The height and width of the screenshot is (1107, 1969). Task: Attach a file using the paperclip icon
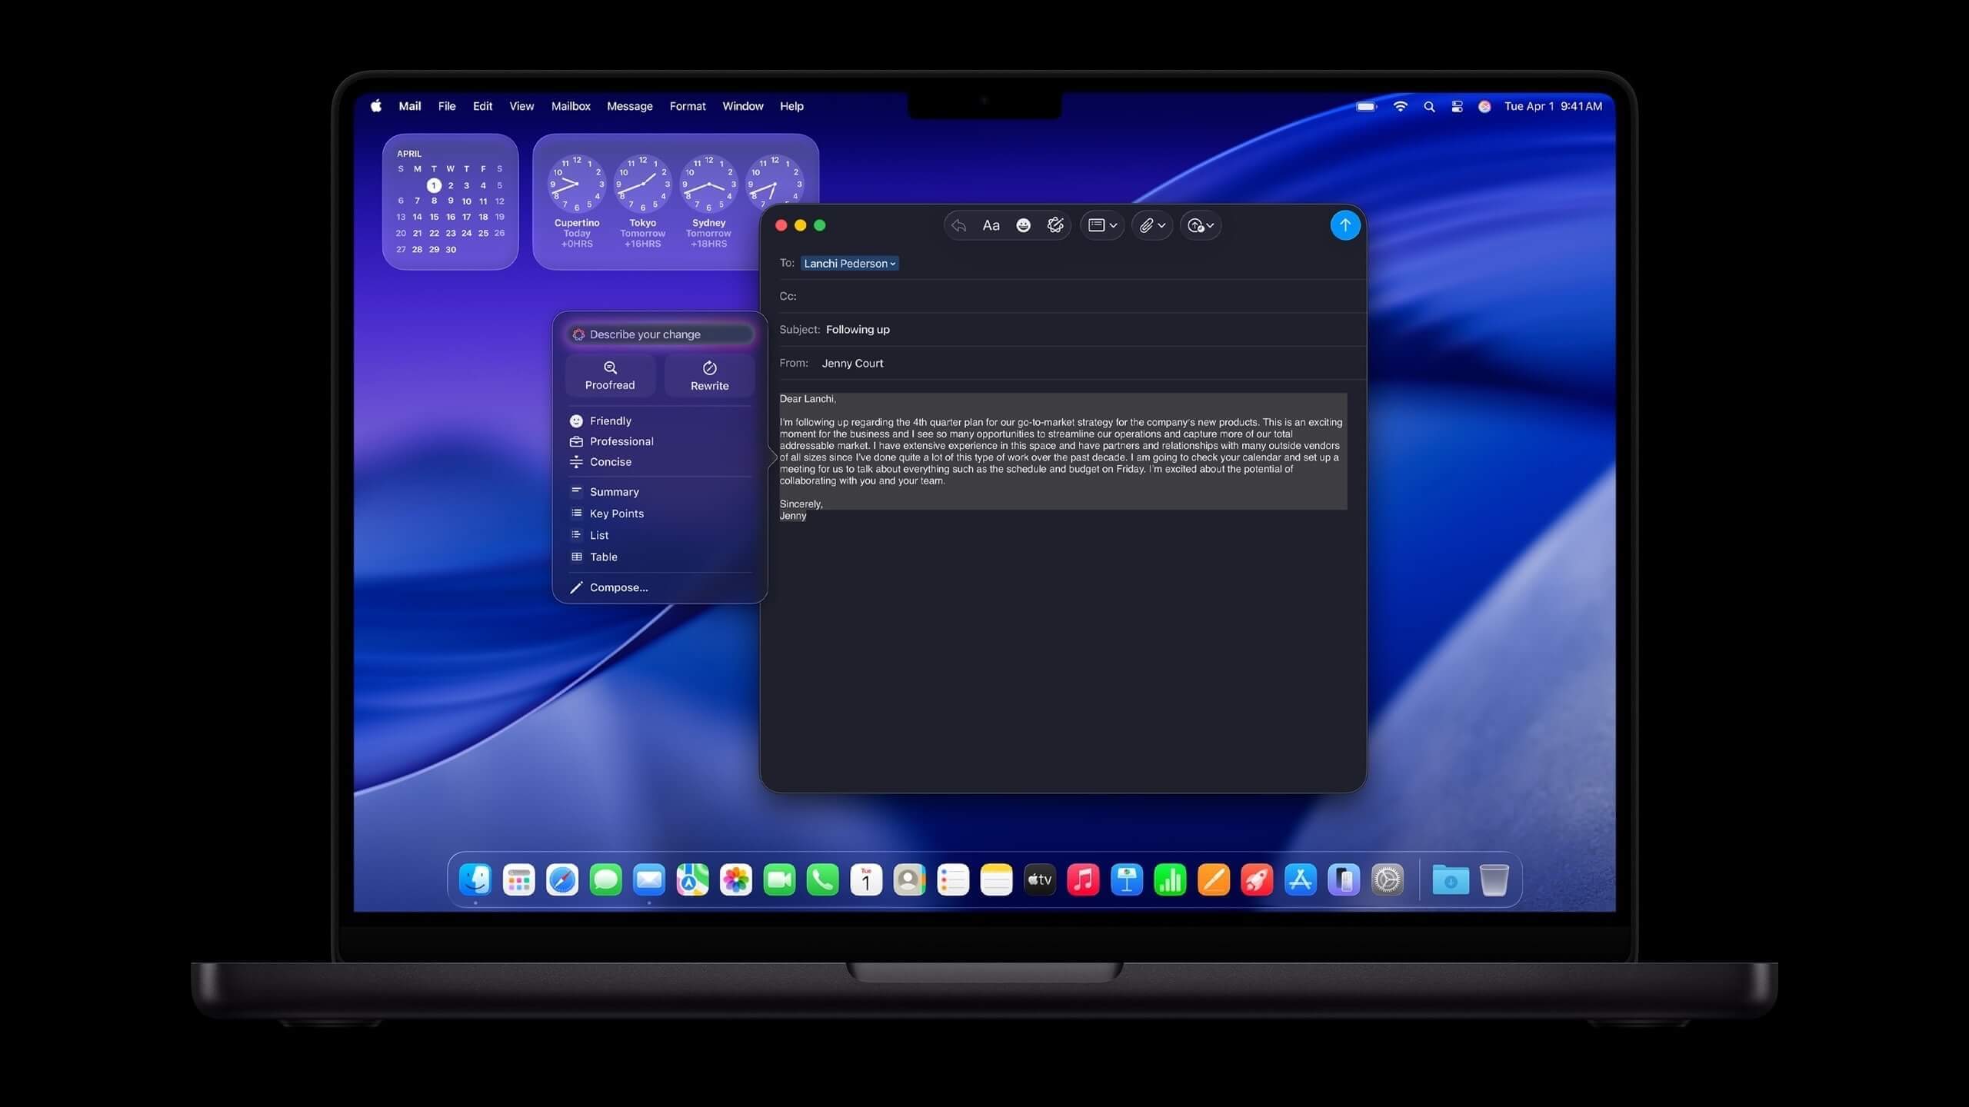1147,224
